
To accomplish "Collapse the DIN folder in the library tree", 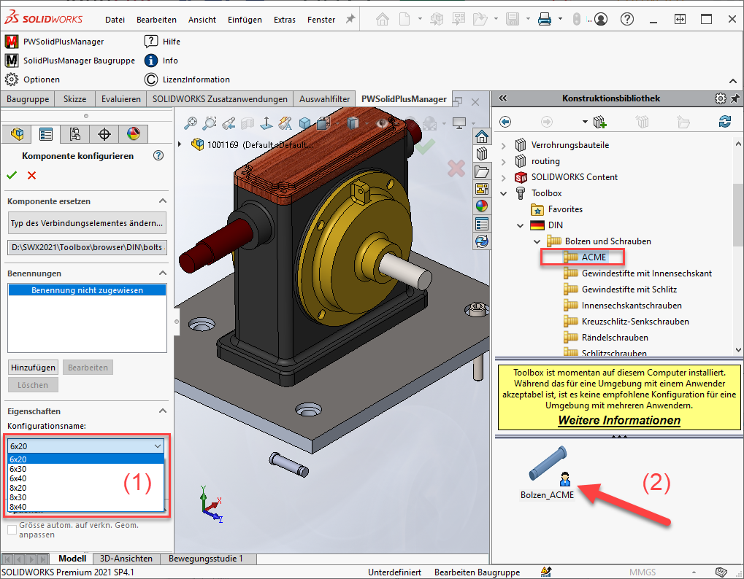I will [x=520, y=225].
